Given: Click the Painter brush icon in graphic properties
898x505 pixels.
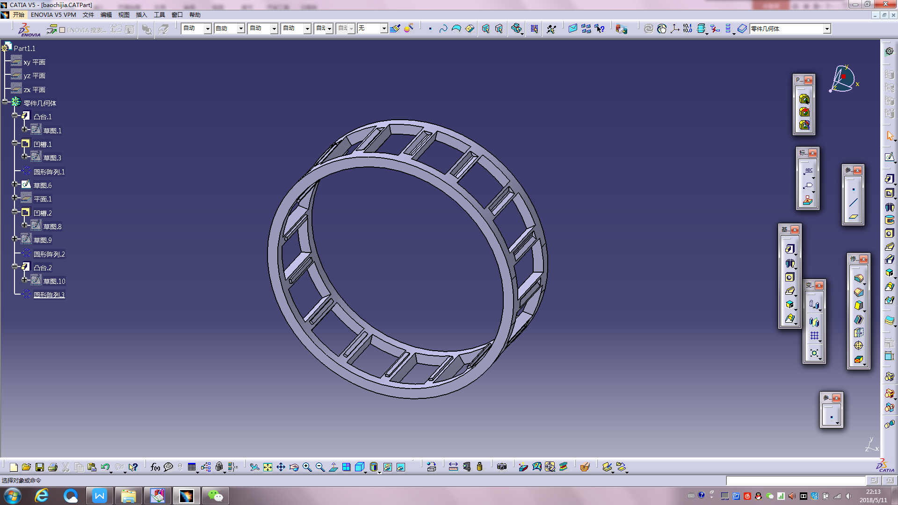Looking at the screenshot, I should pyautogui.click(x=395, y=29).
